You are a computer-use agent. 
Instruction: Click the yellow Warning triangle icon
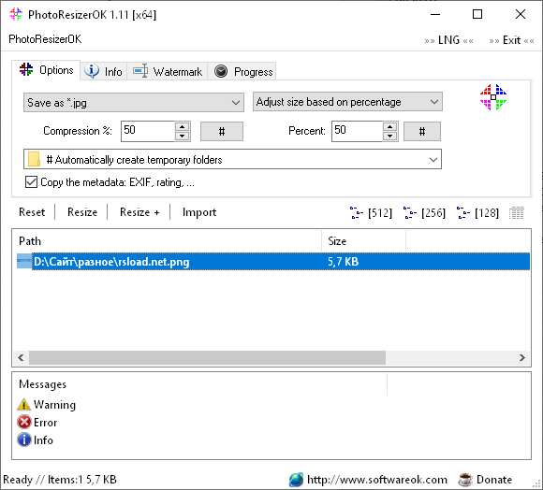click(x=23, y=404)
